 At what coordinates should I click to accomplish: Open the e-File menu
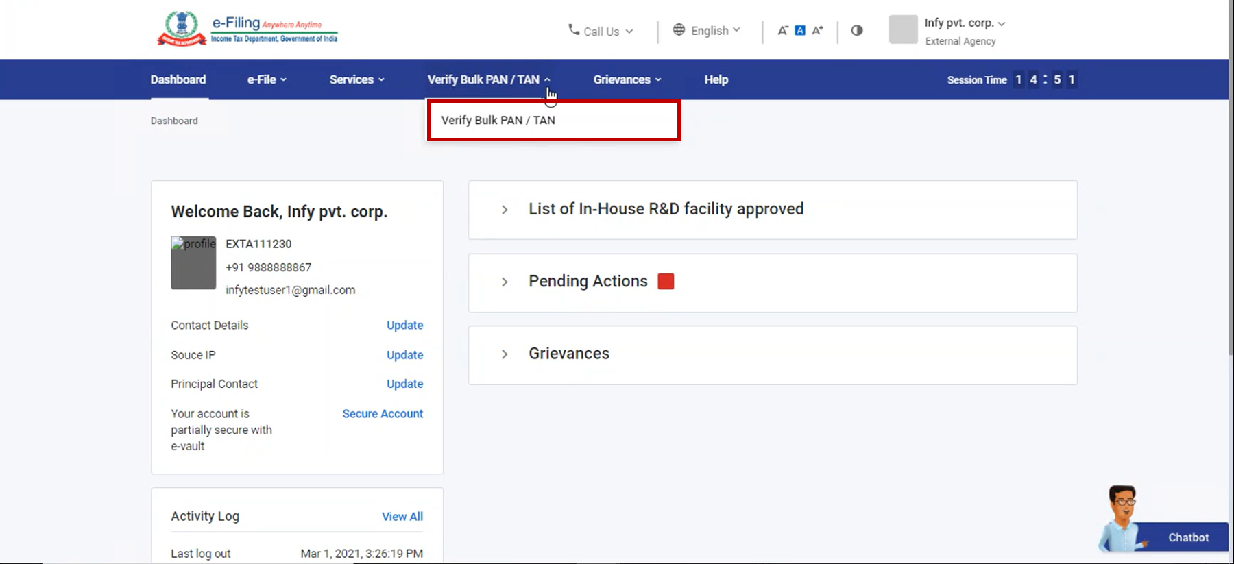click(x=267, y=79)
